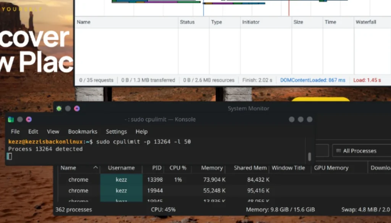This screenshot has width=391, height=223.
Task: Open the All Processes filter dropdown
Action: [362, 151]
